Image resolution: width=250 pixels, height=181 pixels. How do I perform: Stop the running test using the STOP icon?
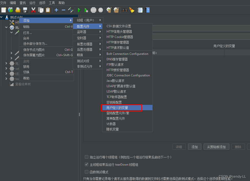point(93,10)
